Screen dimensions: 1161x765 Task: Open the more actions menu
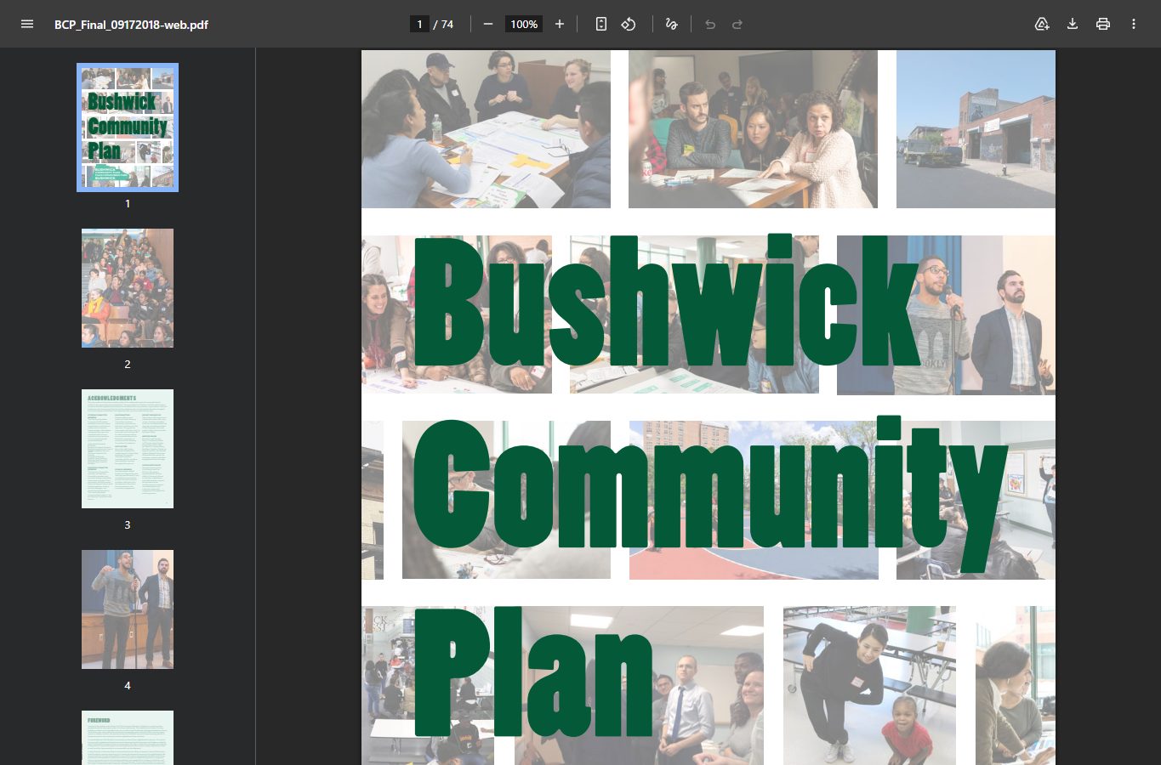click(1134, 24)
